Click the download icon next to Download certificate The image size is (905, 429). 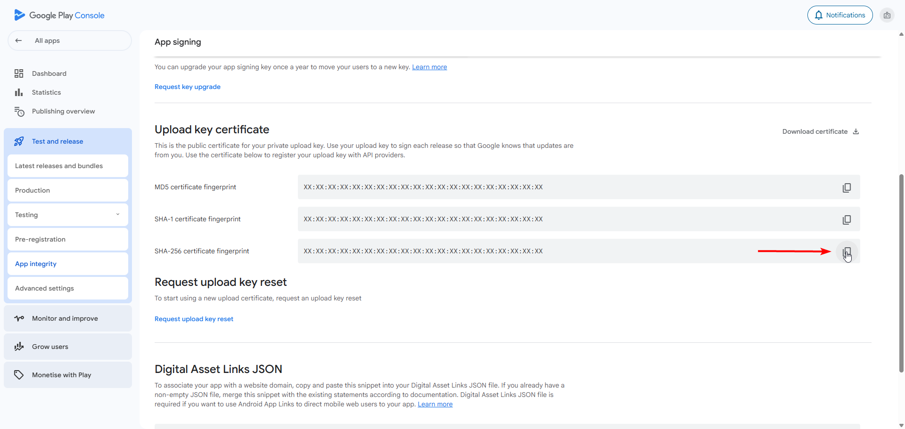[856, 131]
